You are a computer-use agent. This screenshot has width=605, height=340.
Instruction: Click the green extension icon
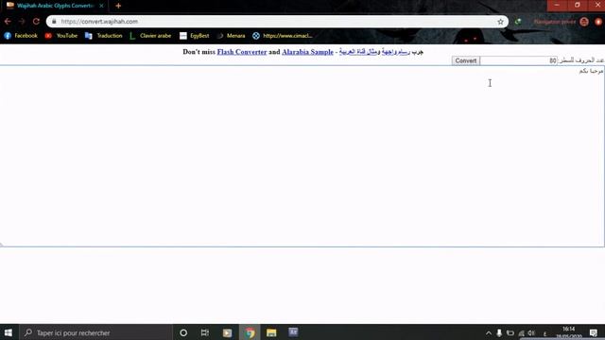[x=518, y=22]
